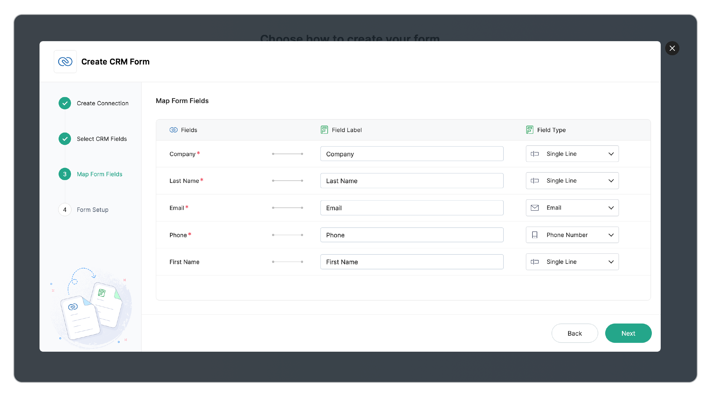Click the green Next button

coord(628,333)
